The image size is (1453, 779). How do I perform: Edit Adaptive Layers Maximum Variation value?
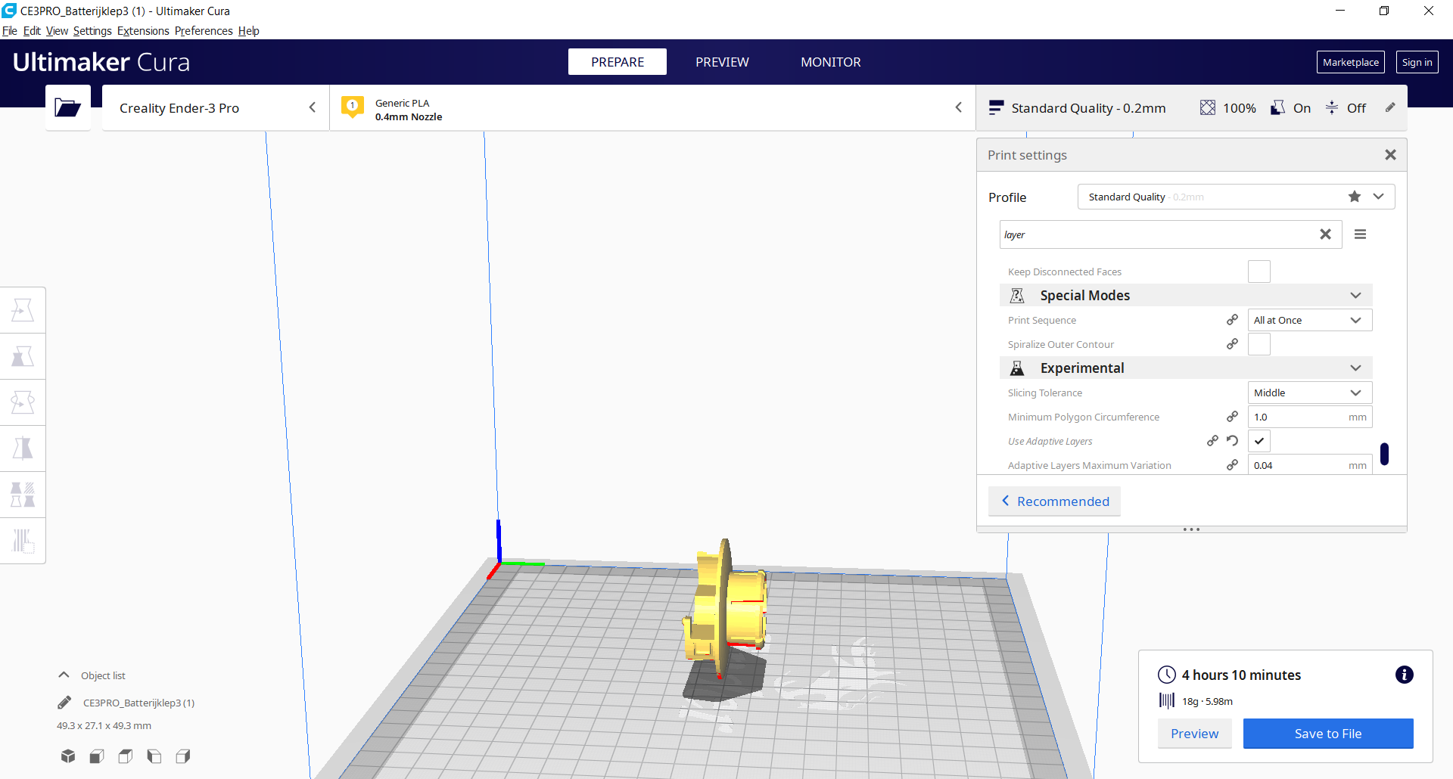(x=1310, y=465)
